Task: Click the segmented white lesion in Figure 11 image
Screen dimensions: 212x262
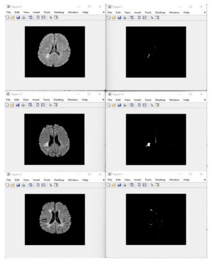Action: point(148,145)
